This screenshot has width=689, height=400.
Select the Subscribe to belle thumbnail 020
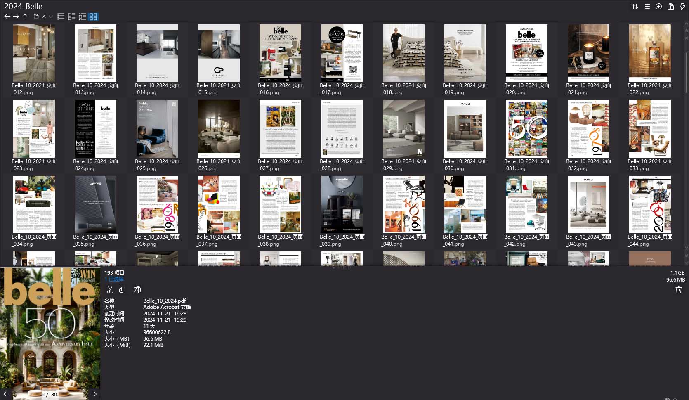[526, 53]
